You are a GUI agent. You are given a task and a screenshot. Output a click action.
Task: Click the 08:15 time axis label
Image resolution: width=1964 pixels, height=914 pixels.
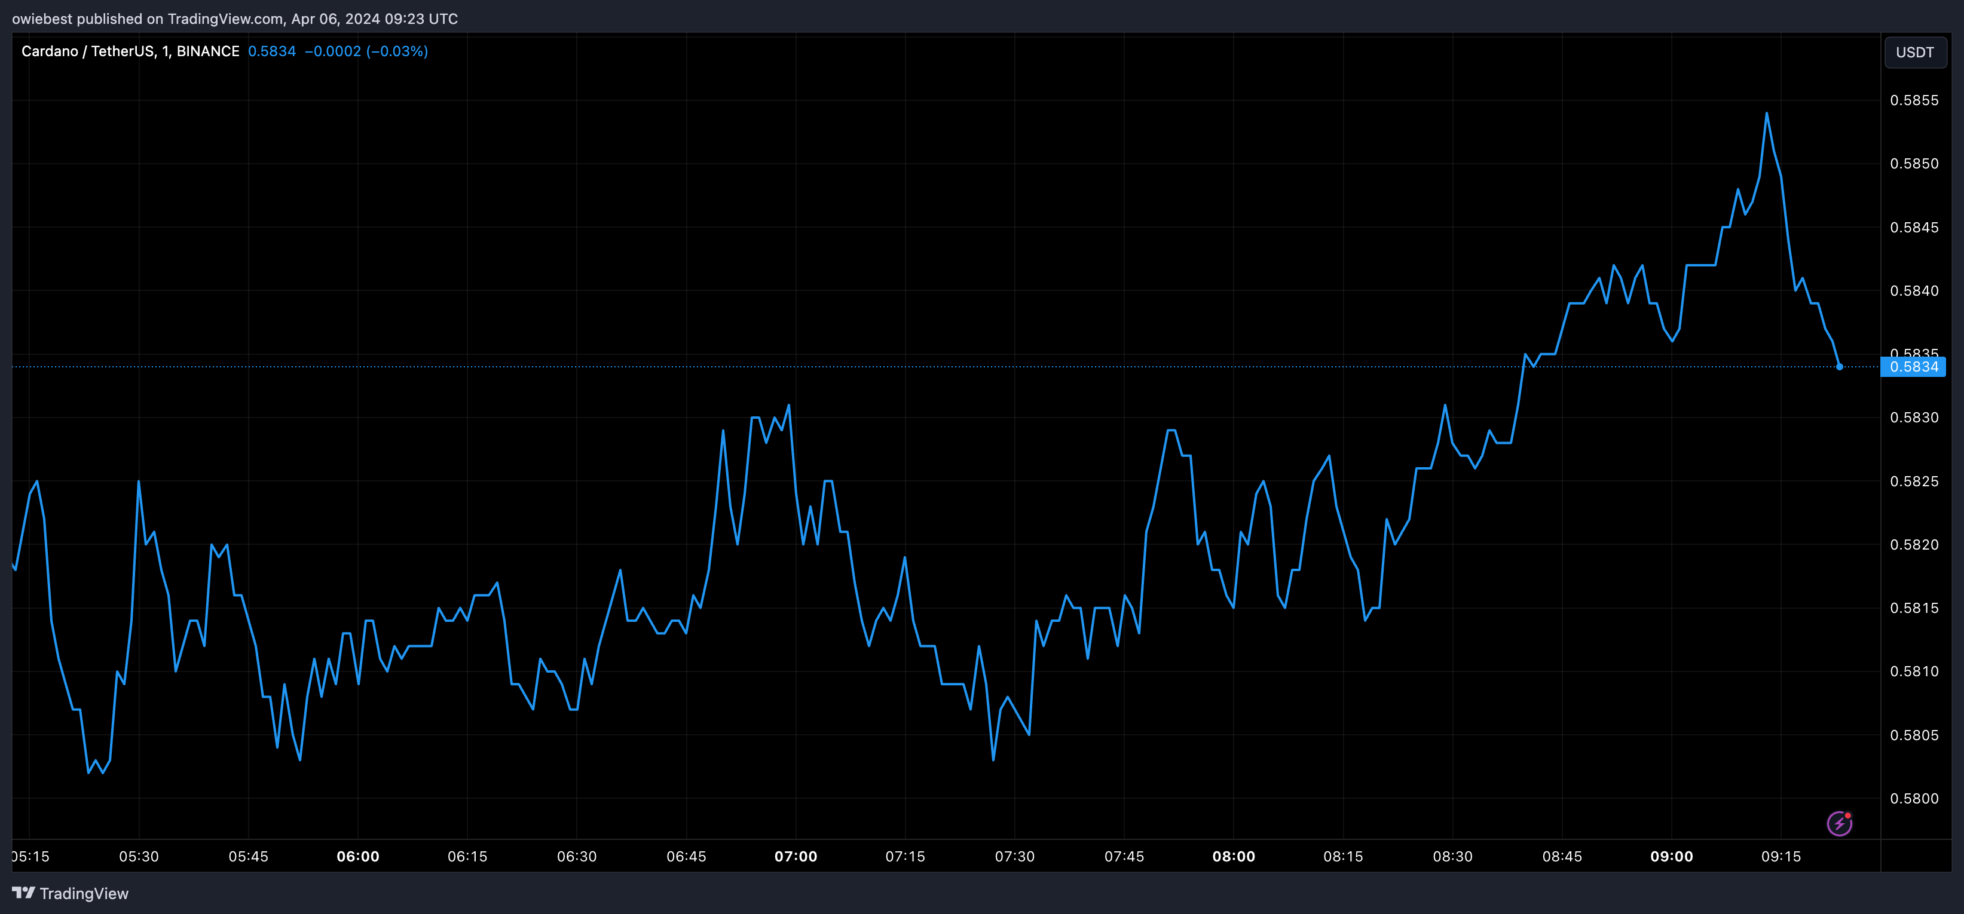tap(1344, 856)
